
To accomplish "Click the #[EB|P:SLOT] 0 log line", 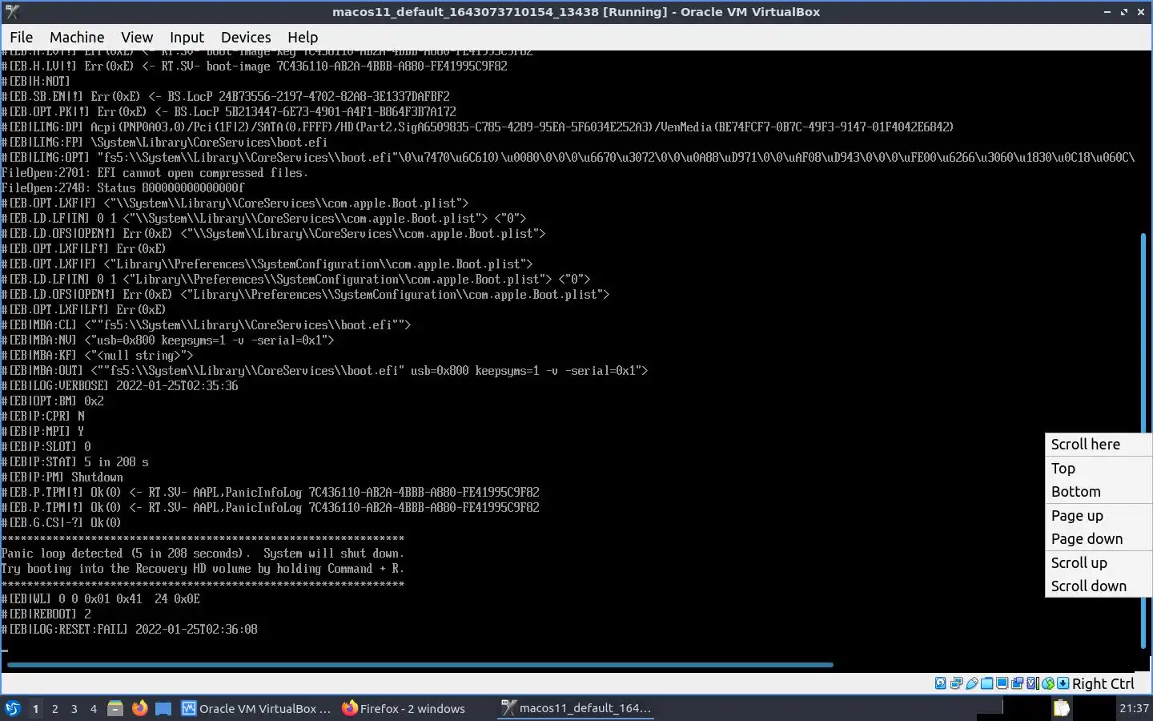I will coord(46,447).
